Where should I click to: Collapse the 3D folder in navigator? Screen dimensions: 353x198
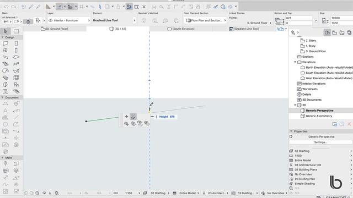tap(295, 105)
